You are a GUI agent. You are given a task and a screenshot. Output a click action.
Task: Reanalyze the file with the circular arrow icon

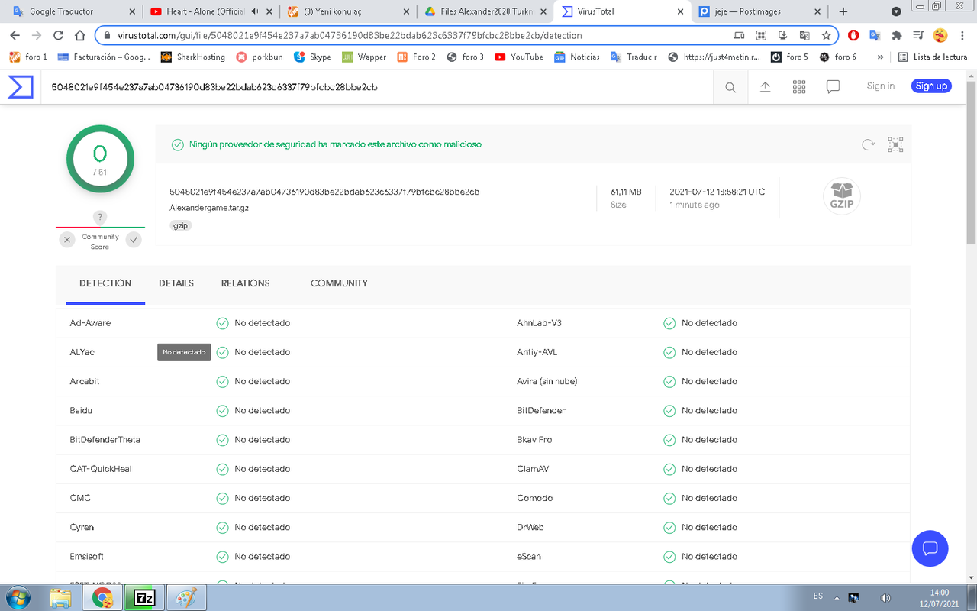868,144
